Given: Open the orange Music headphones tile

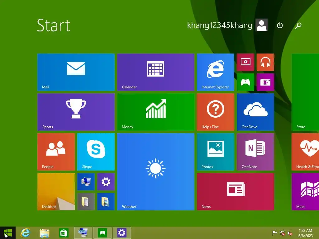Looking at the screenshot, I should pyautogui.click(x=265, y=62).
